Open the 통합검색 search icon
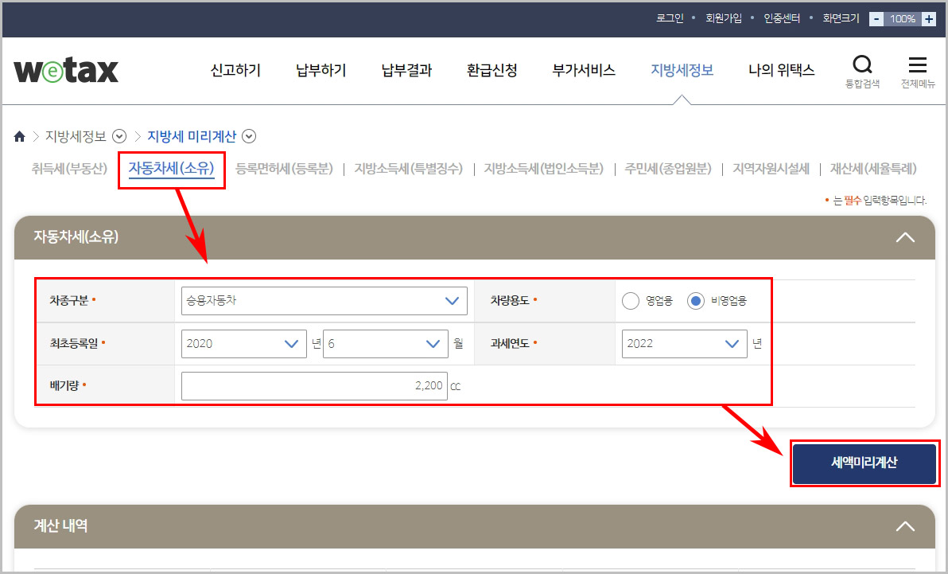 pyautogui.click(x=862, y=64)
